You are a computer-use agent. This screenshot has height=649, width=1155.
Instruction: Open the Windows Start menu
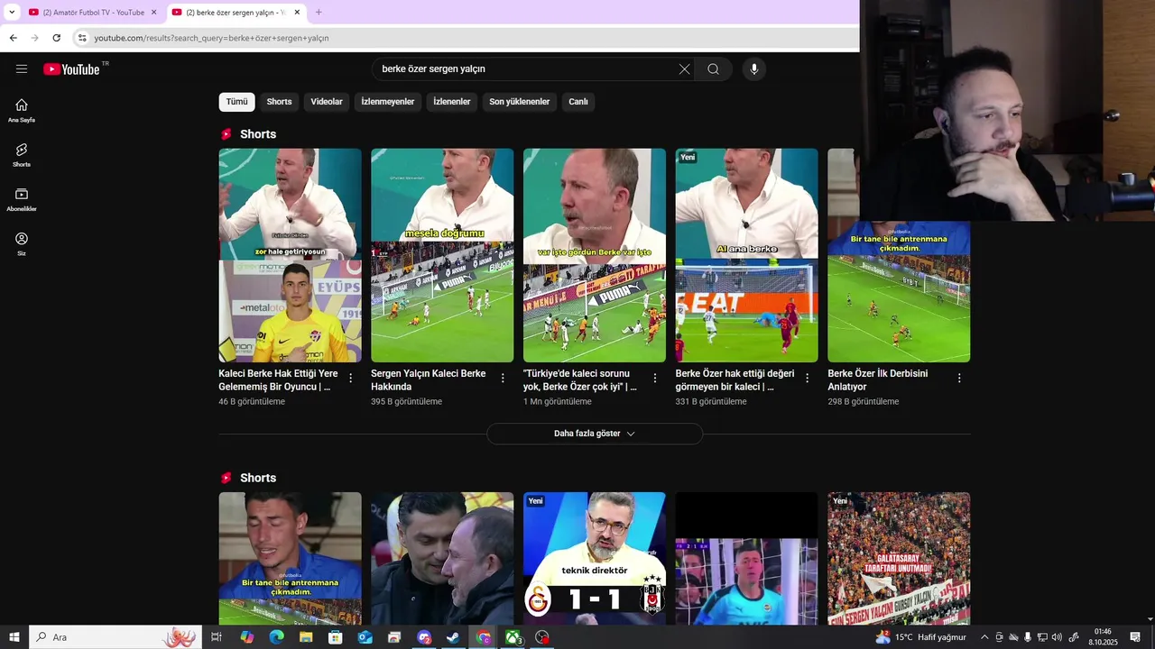(x=14, y=637)
